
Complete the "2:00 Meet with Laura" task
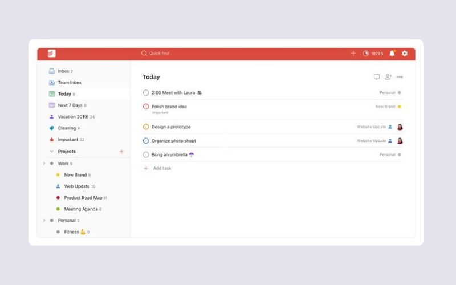146,93
